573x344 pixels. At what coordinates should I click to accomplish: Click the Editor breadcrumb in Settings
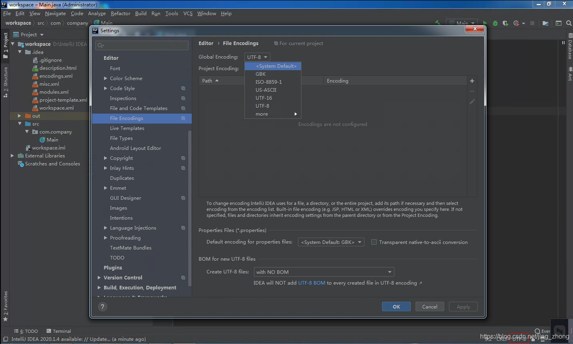point(206,43)
